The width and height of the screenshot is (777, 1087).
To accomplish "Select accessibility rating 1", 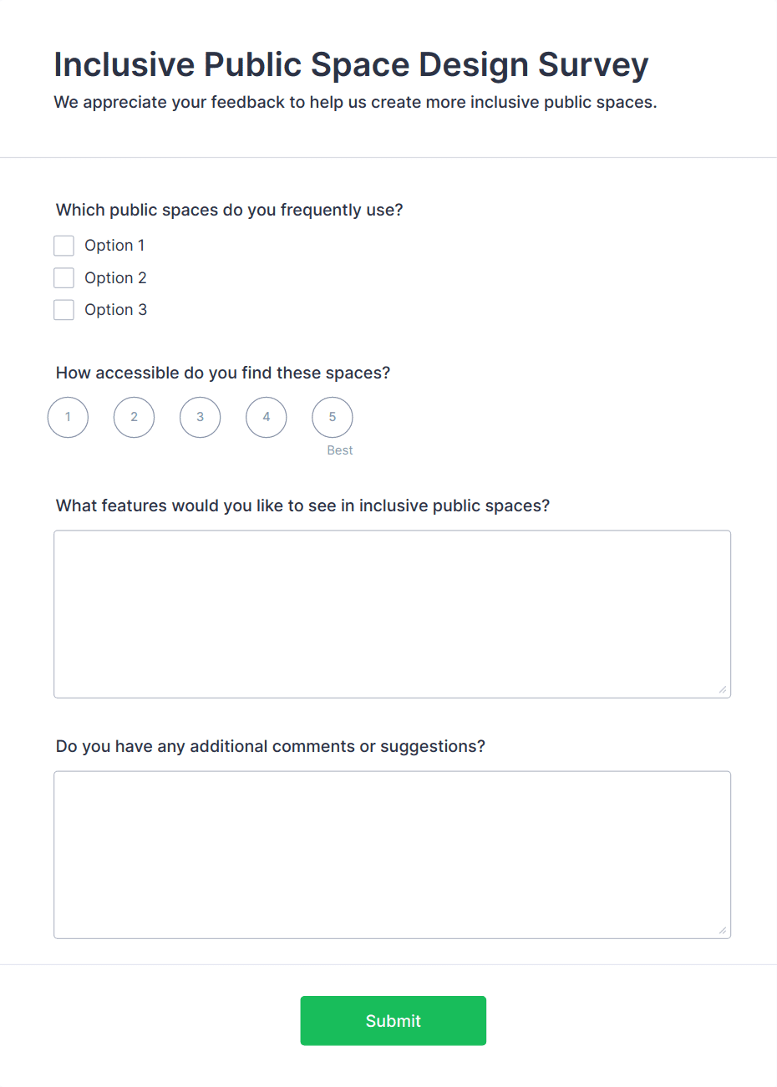I will [x=68, y=417].
